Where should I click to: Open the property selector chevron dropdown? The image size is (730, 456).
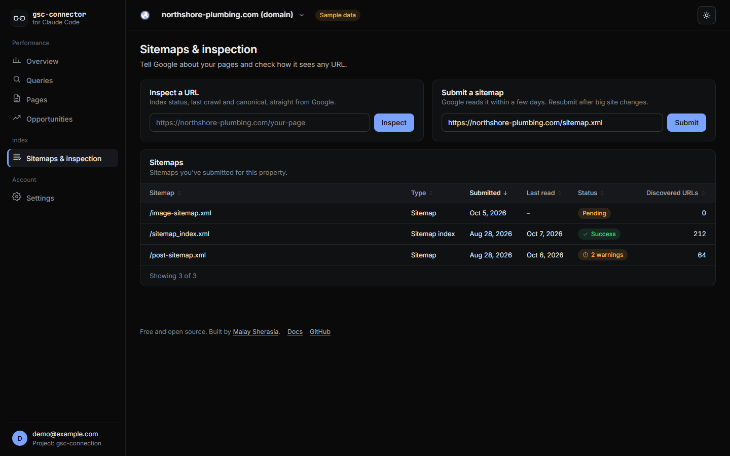tap(302, 15)
